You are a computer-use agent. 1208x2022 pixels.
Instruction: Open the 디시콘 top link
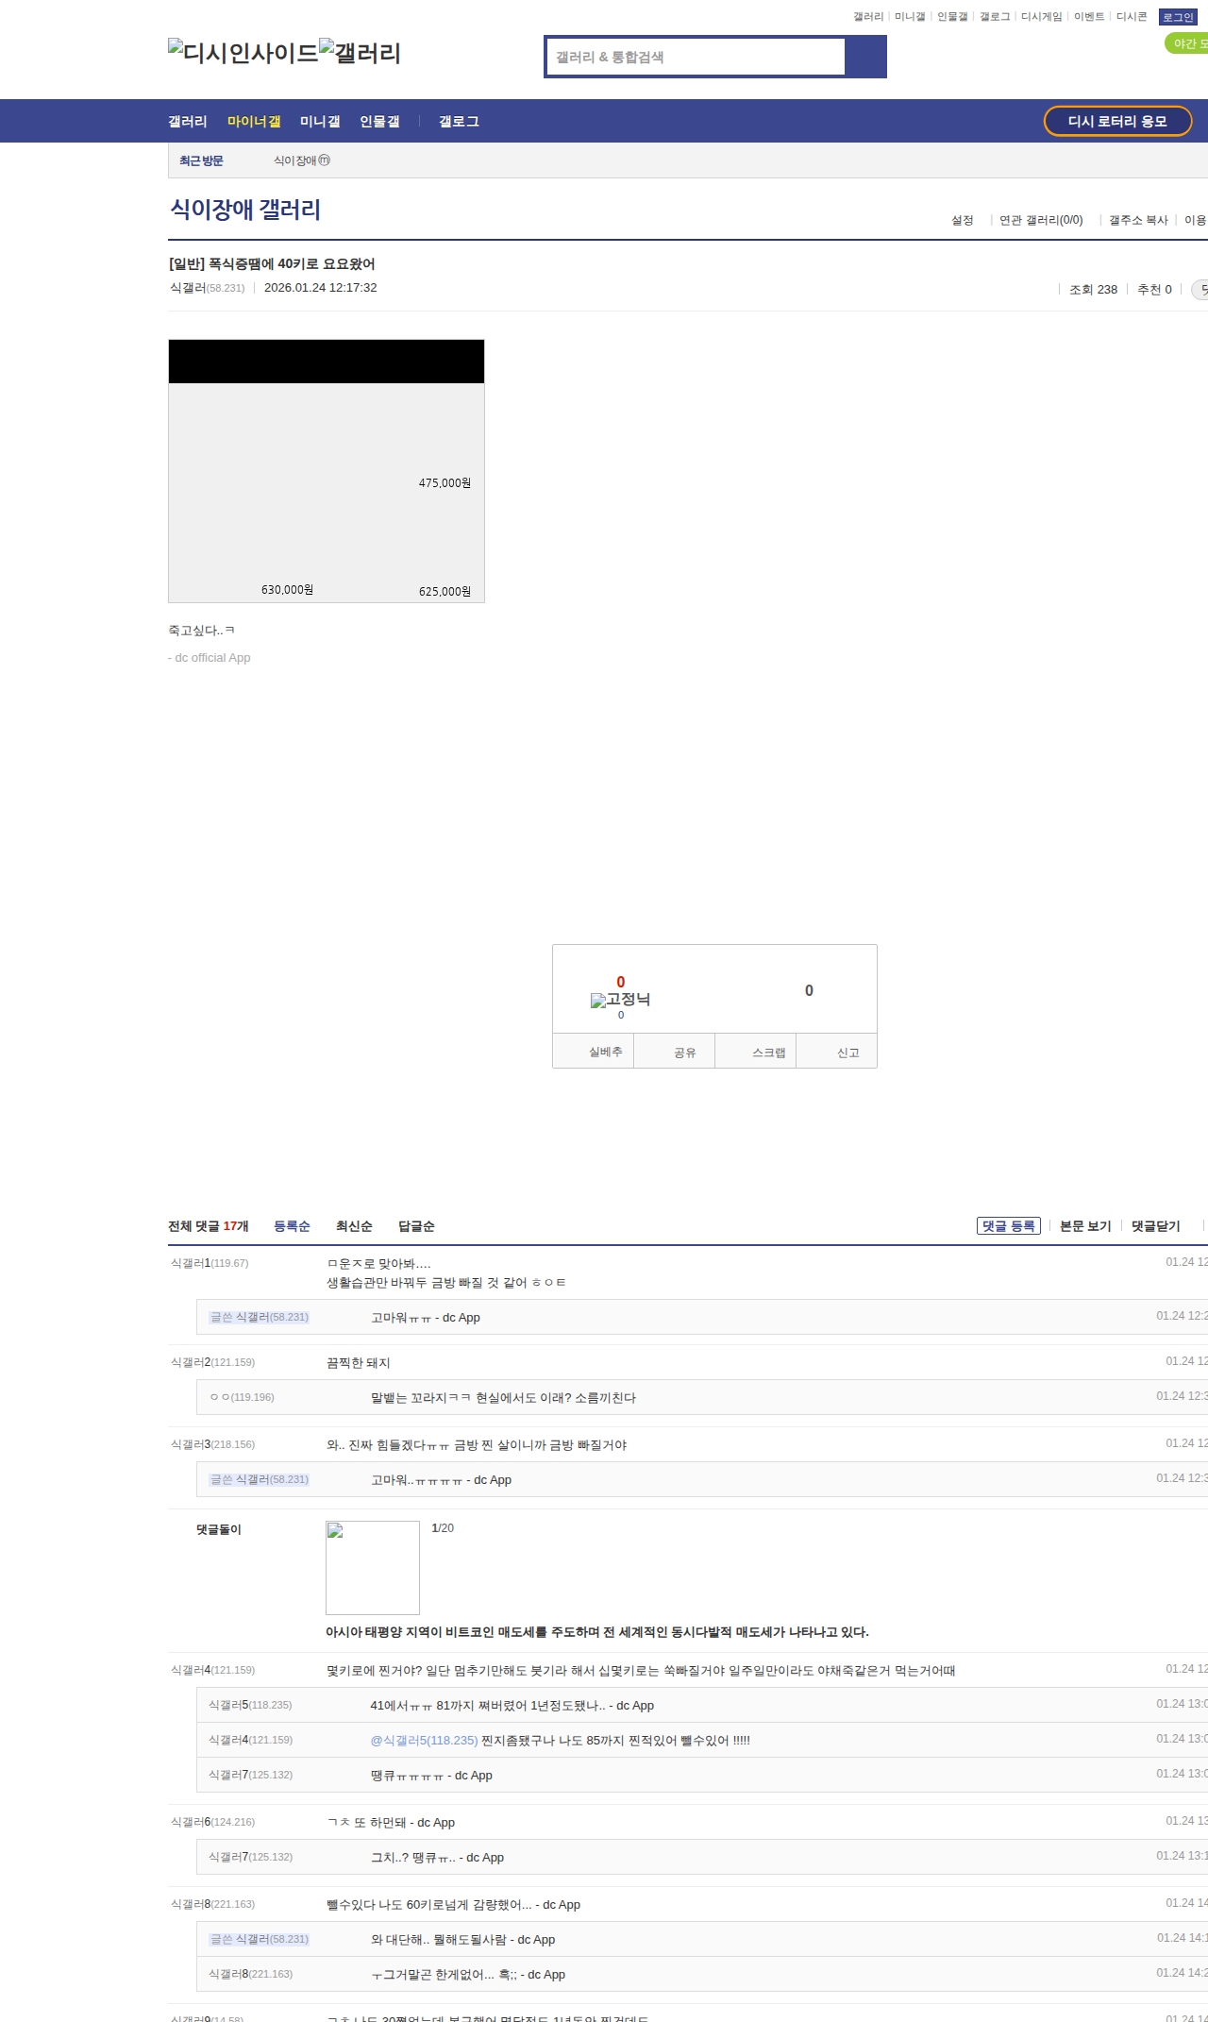click(1132, 17)
